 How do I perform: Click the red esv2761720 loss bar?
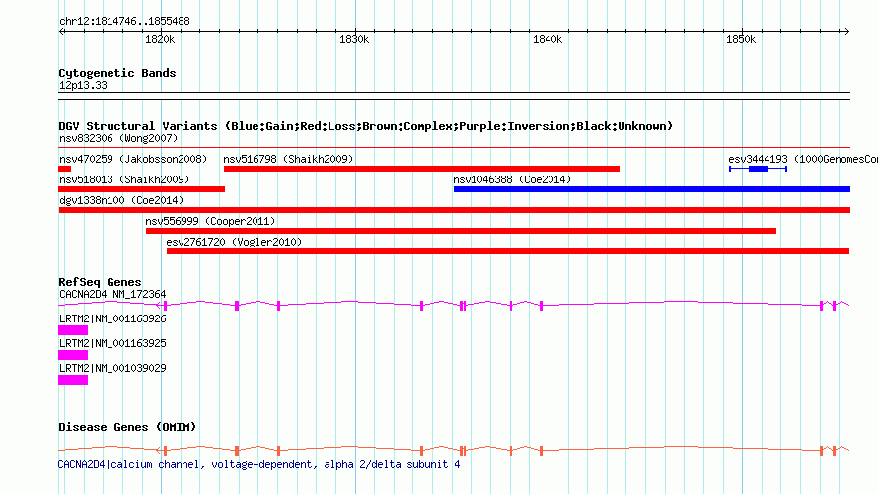(508, 251)
